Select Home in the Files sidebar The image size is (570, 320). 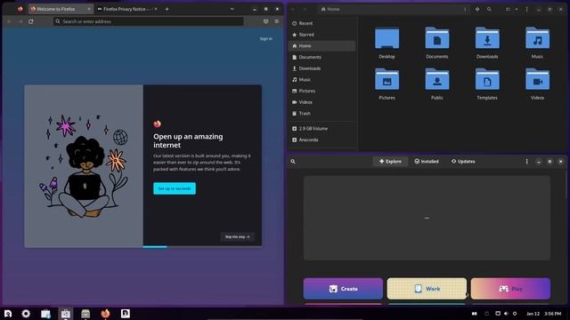[x=322, y=45]
